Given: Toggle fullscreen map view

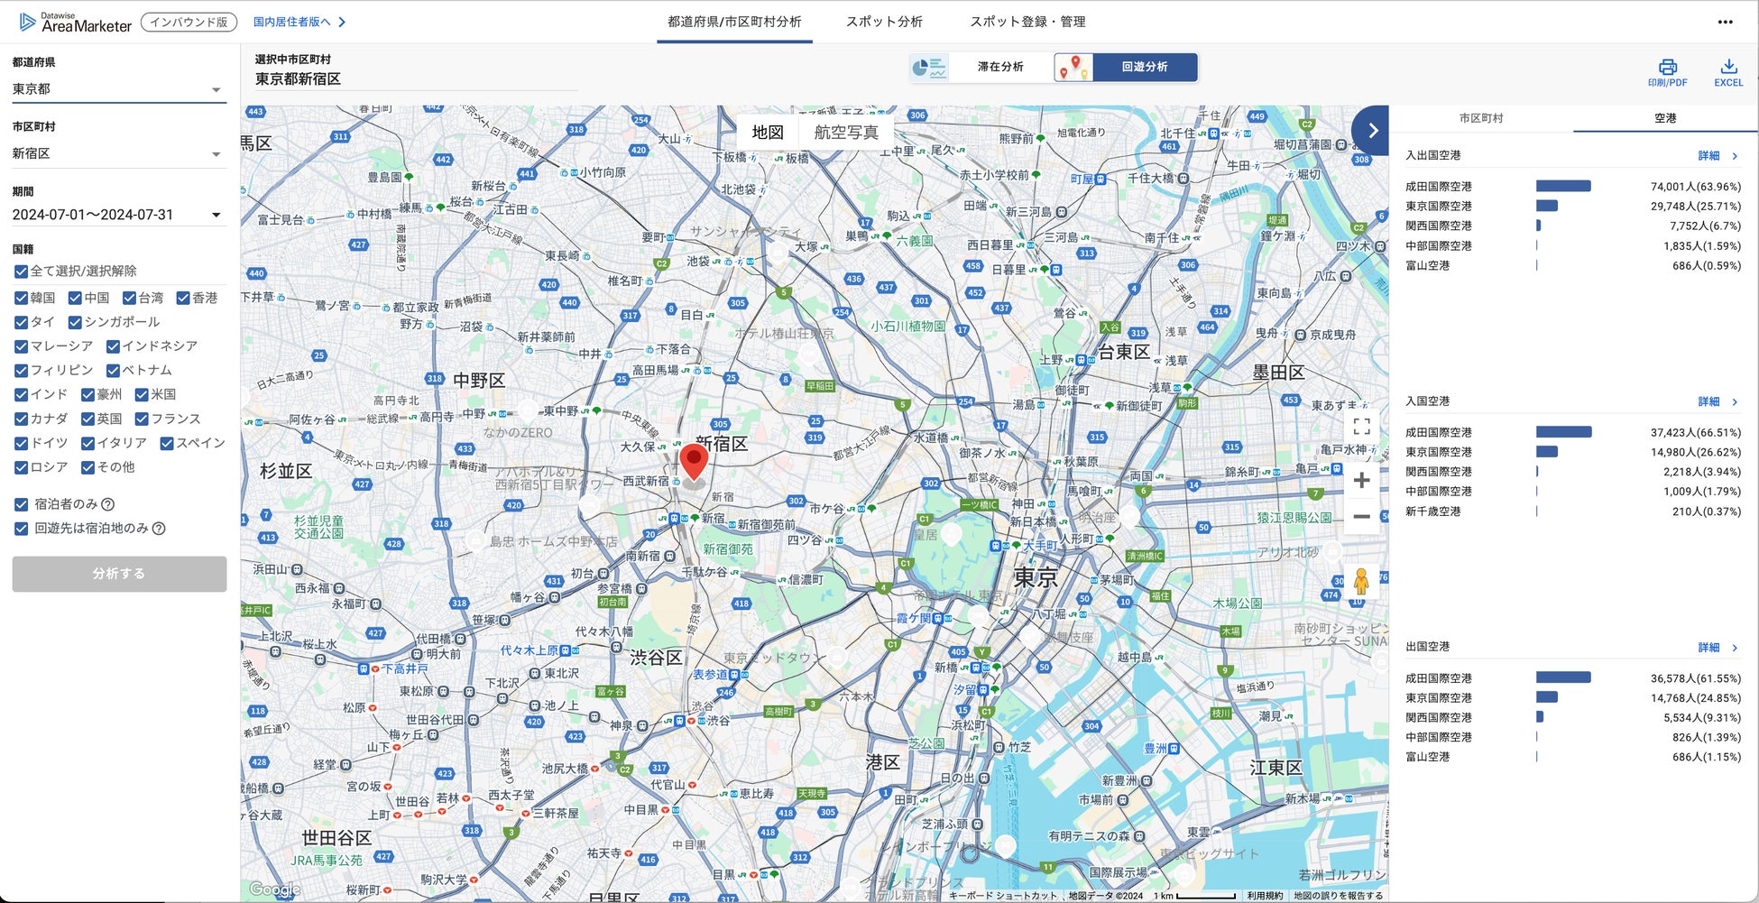Looking at the screenshot, I should [1361, 427].
